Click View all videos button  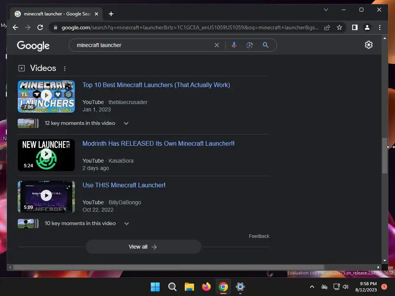click(143, 247)
